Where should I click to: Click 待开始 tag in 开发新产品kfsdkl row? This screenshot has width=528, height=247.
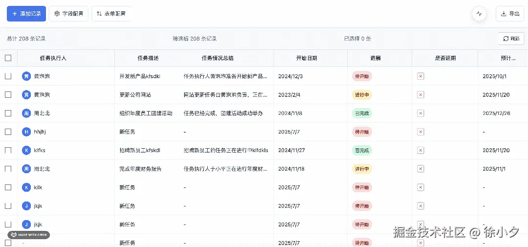tap(362, 76)
